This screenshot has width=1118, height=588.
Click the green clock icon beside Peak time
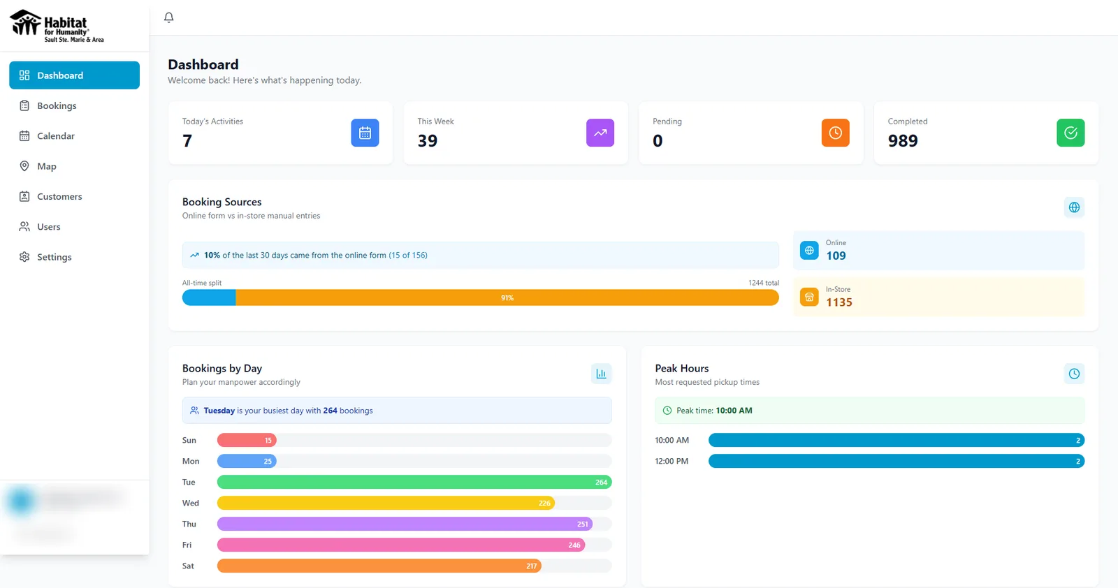click(667, 411)
